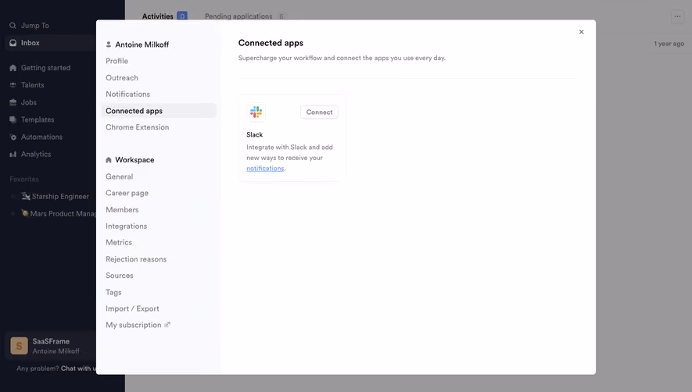This screenshot has height=392, width=692.
Task: Open Getting started in sidebar
Action: pos(45,68)
